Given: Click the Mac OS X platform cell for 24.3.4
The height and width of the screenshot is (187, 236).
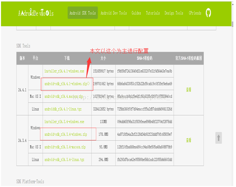Looking at the screenshot, I should 36,147.
